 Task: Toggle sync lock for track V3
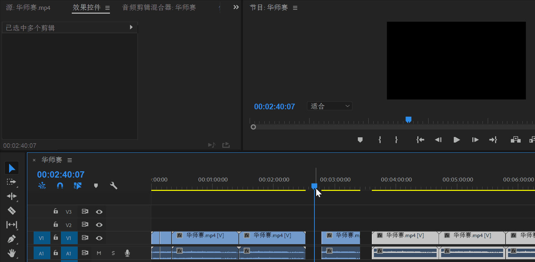(x=85, y=212)
